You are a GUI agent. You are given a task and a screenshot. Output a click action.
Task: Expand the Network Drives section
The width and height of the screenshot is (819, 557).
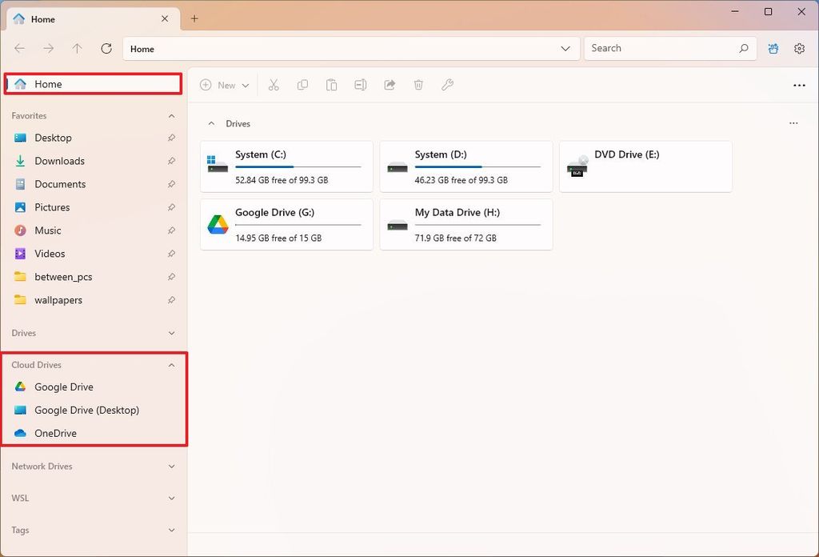171,467
